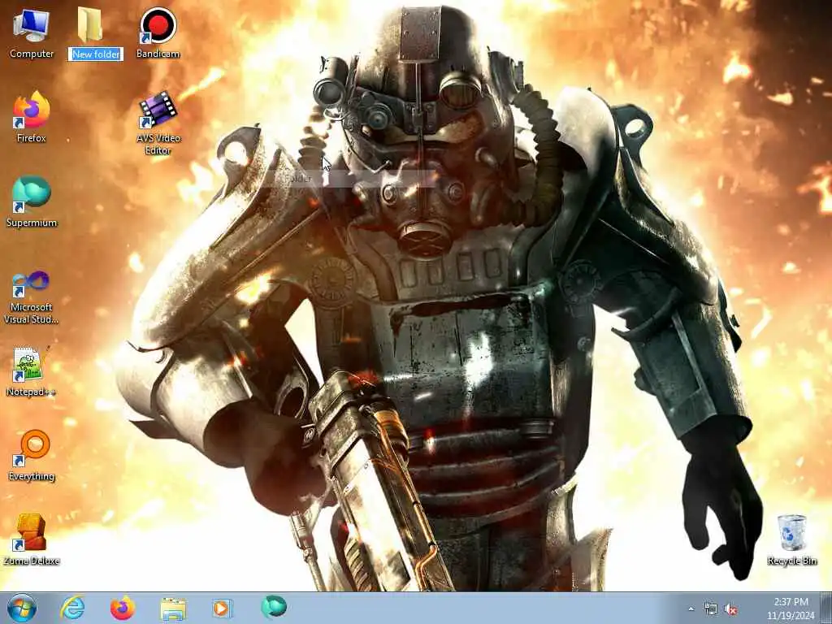Select the Zuma Deluxe shortcut
Screen dimensions: 832x624
point(32,539)
